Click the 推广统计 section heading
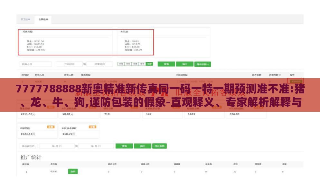The image size is (320, 190). pos(31,157)
